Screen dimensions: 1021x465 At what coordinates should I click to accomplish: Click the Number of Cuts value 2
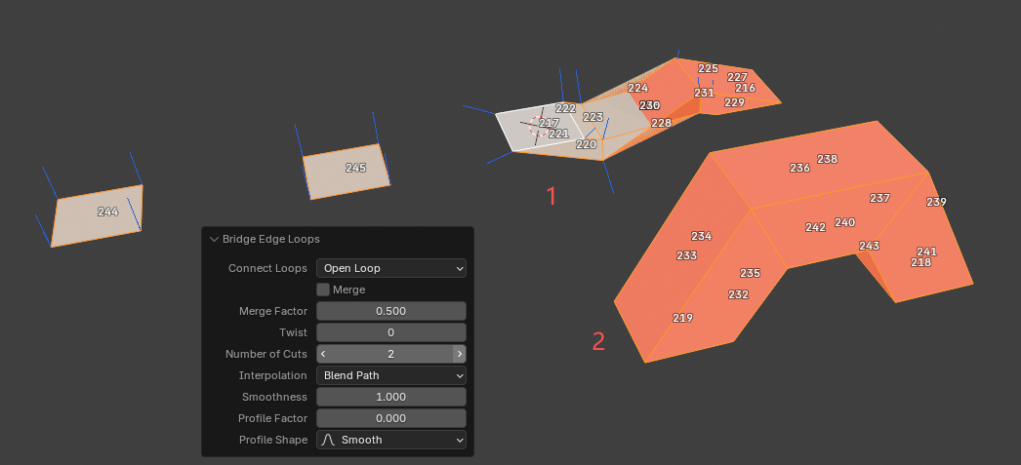pos(390,354)
